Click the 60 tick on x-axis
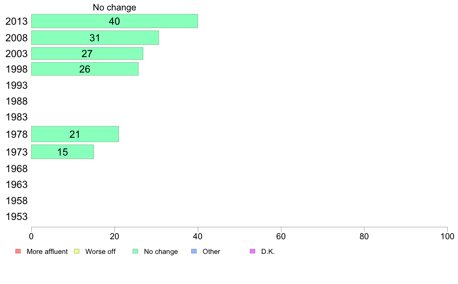 [281, 236]
